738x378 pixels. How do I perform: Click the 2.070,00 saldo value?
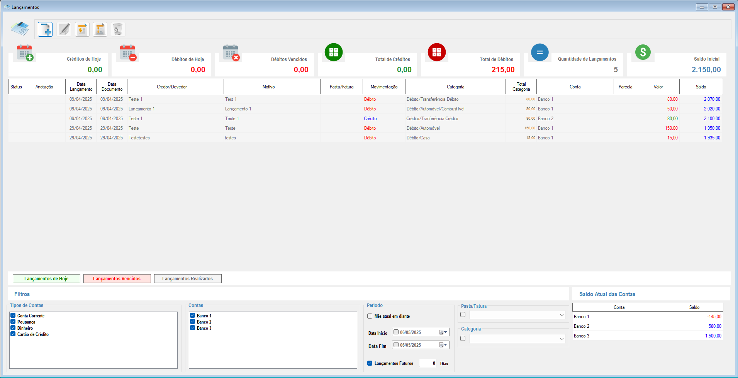(x=712, y=99)
